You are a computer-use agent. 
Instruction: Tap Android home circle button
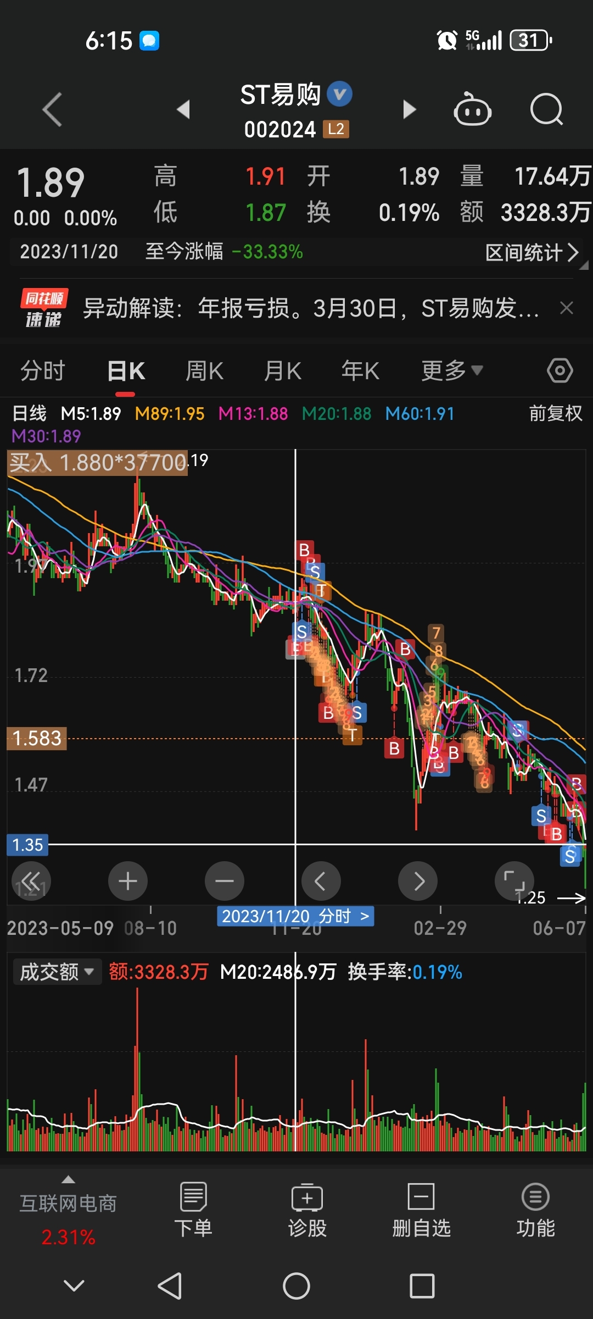[296, 1286]
